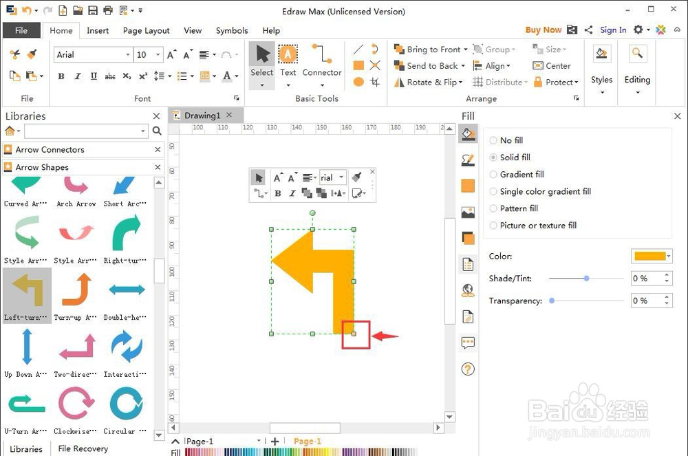Open the hyperlink globe icon in side panel
This screenshot has width=688, height=456.
468,290
